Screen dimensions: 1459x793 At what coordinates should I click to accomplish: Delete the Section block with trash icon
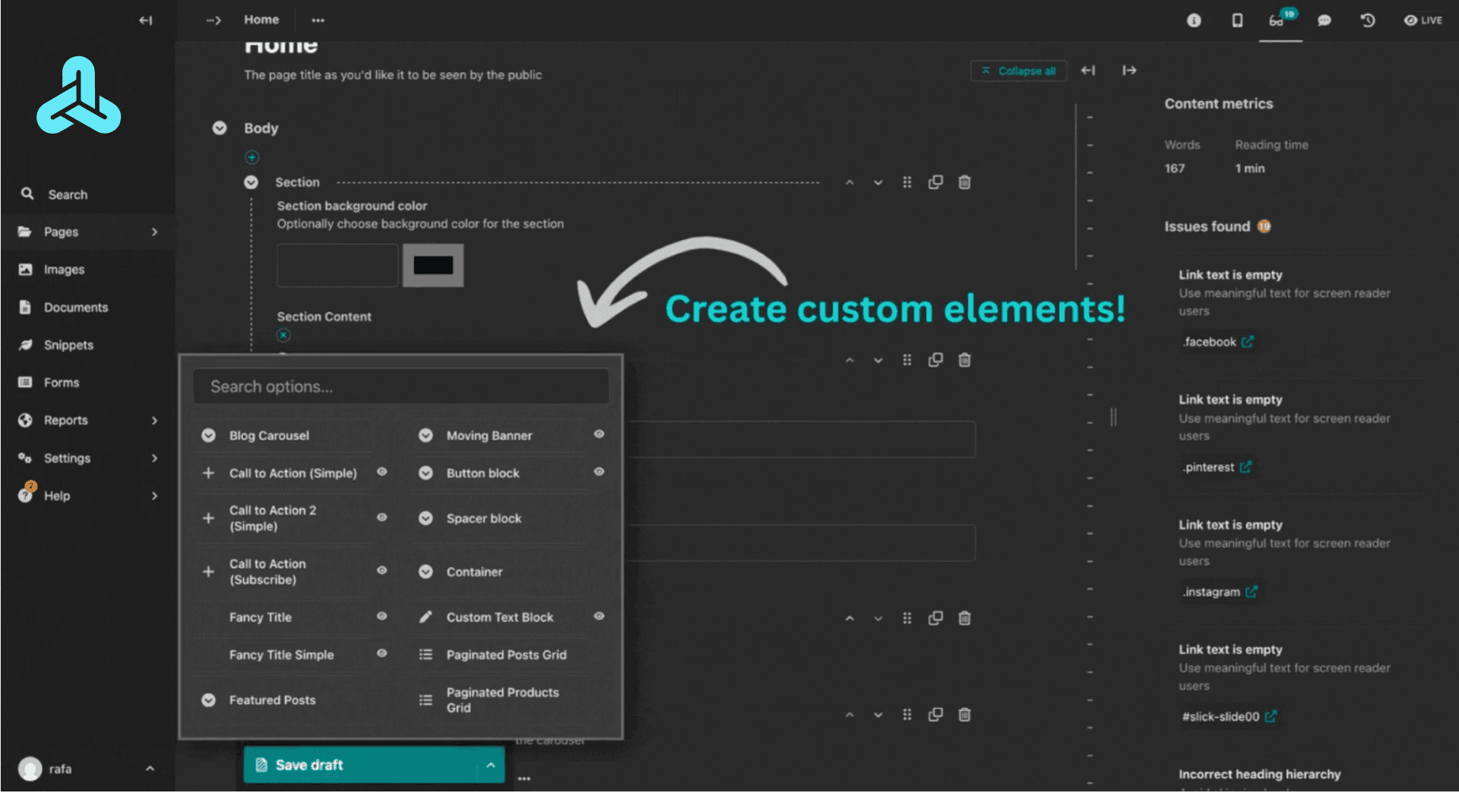[x=964, y=182]
